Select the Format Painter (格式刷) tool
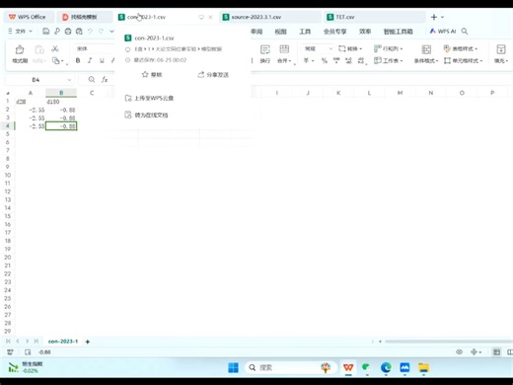The image size is (513, 385). click(x=20, y=54)
